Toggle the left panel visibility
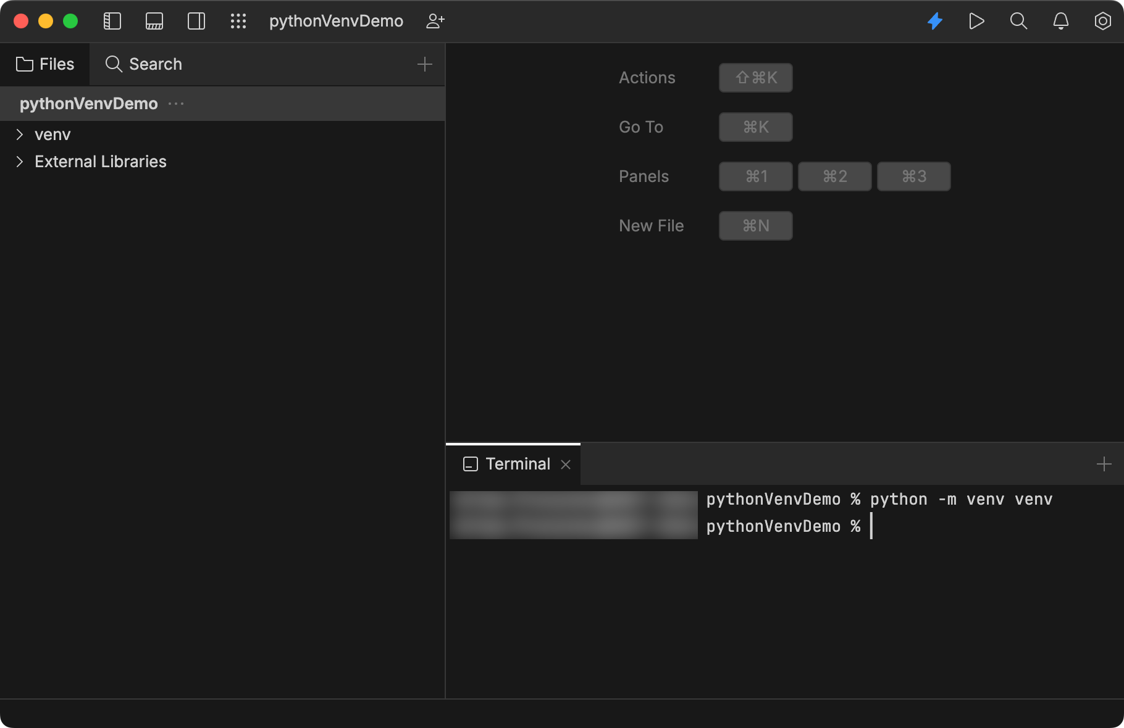 [x=112, y=20]
